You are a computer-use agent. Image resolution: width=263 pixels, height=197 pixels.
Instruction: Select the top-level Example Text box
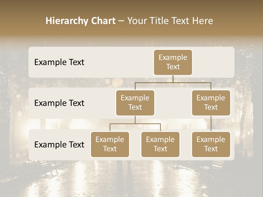pyautogui.click(x=173, y=62)
